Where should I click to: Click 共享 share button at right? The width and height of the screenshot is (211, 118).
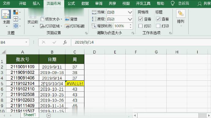[204, 3]
